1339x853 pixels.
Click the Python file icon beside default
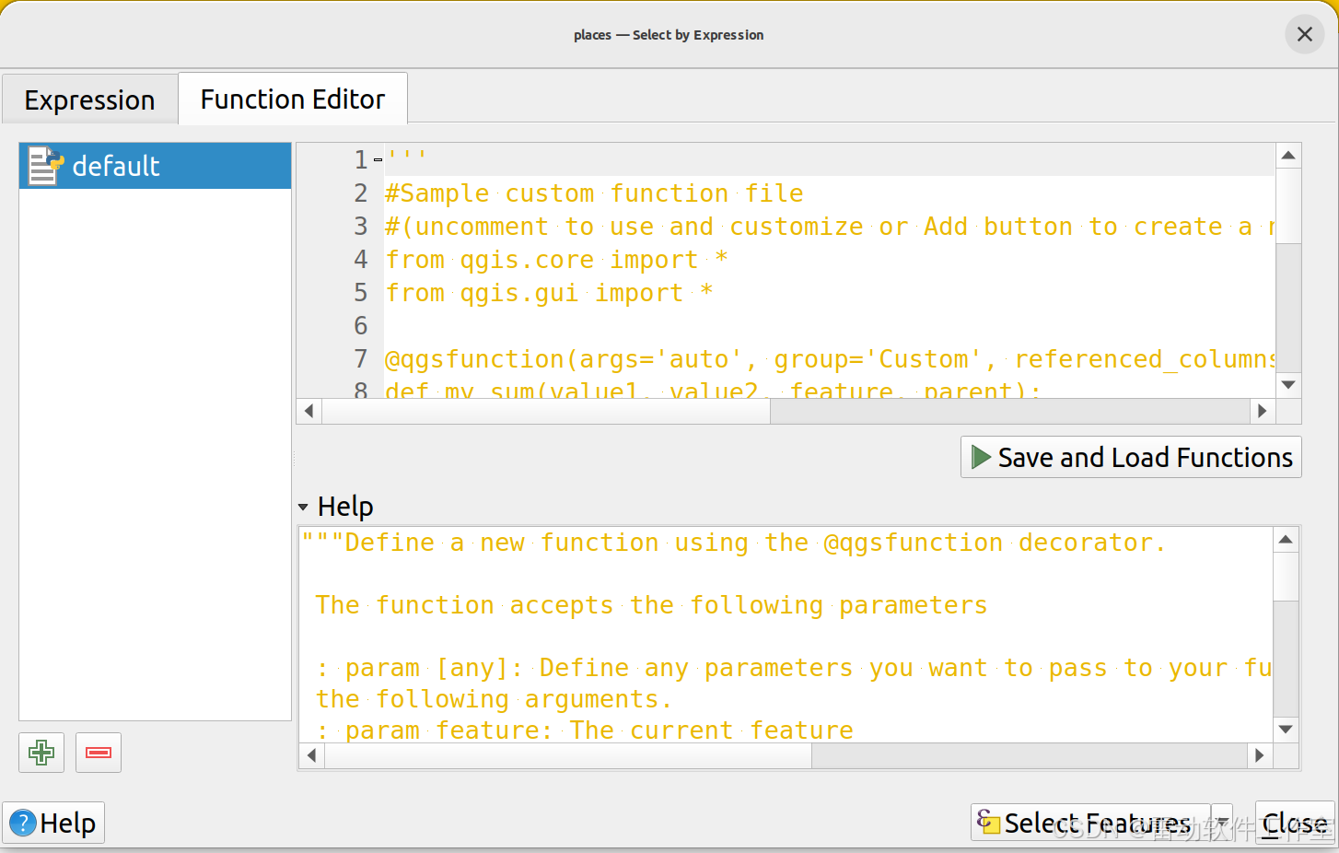(45, 166)
